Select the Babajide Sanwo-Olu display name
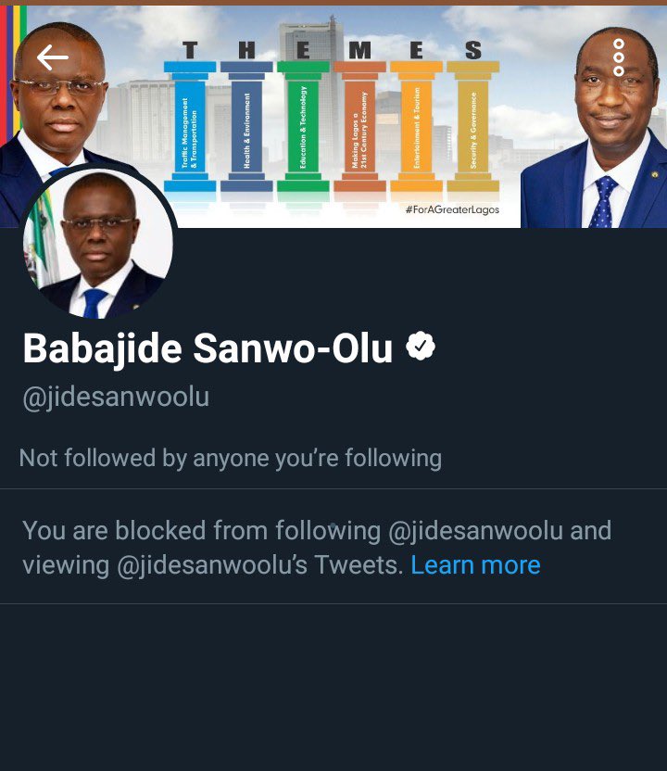 pos(208,348)
